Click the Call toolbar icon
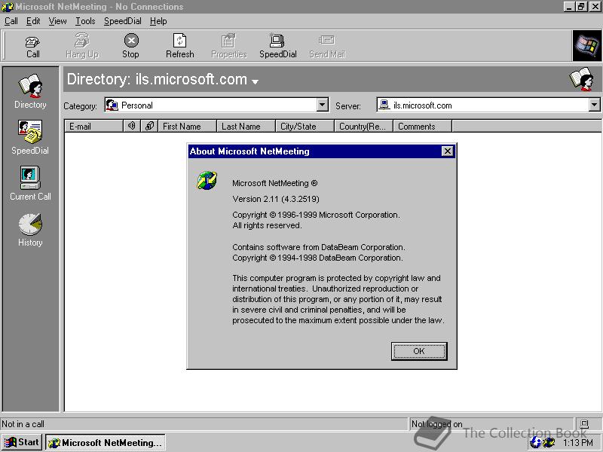603x452 pixels. pos(32,47)
